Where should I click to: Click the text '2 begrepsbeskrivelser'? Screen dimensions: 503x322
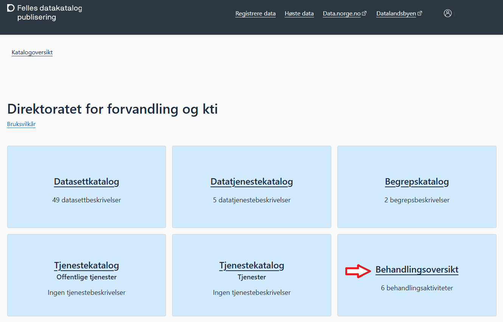pyautogui.click(x=417, y=200)
